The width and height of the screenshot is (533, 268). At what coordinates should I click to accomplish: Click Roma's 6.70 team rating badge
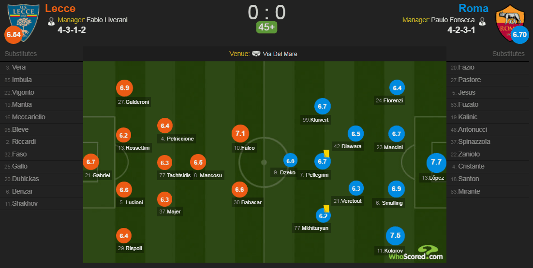click(520, 35)
